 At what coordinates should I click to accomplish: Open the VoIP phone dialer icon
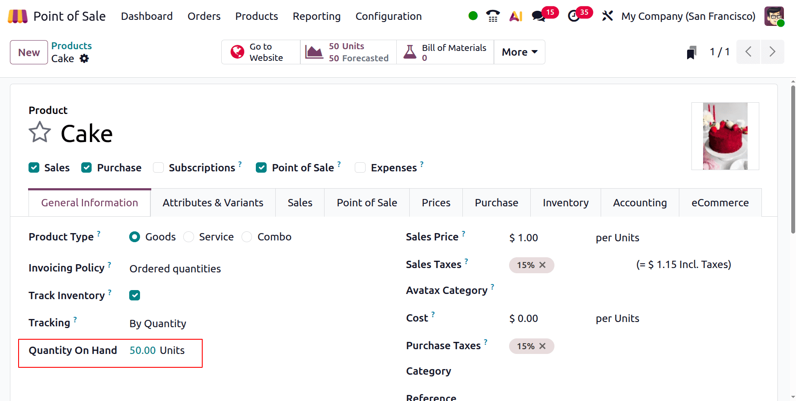point(493,16)
